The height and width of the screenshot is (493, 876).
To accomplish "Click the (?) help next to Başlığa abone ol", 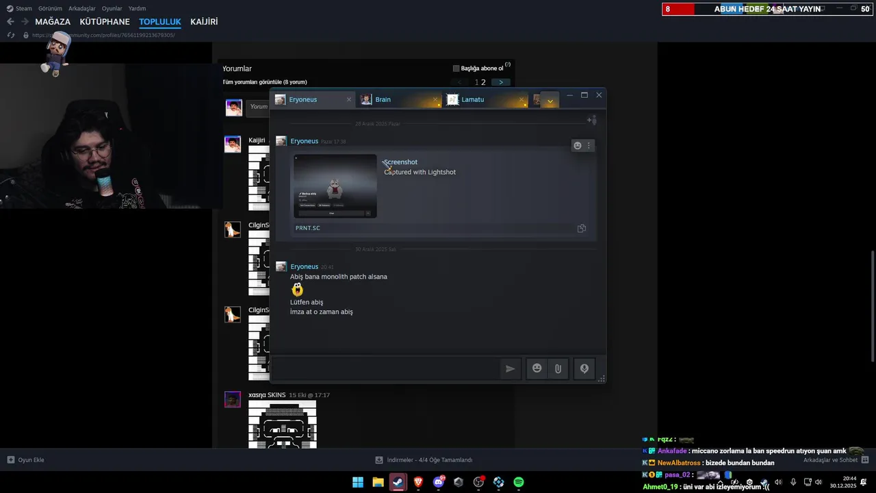I will (x=508, y=65).
